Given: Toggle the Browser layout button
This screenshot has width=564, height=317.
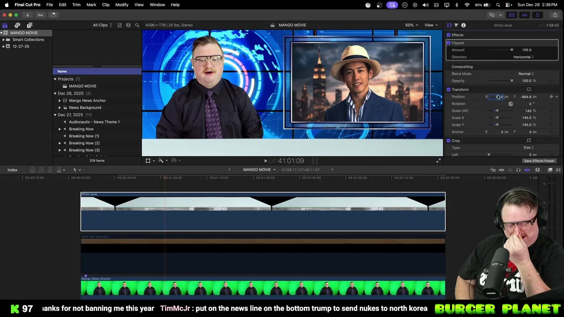Looking at the screenshot, I should pos(512,15).
